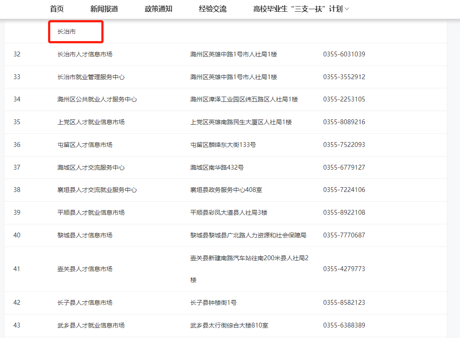Click phone number 0355-7224106
The image size is (460, 338).
pyautogui.click(x=344, y=190)
